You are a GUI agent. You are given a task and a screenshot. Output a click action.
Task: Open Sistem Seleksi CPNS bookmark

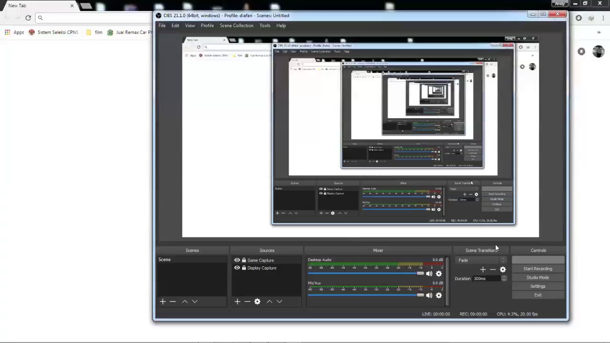click(53, 32)
